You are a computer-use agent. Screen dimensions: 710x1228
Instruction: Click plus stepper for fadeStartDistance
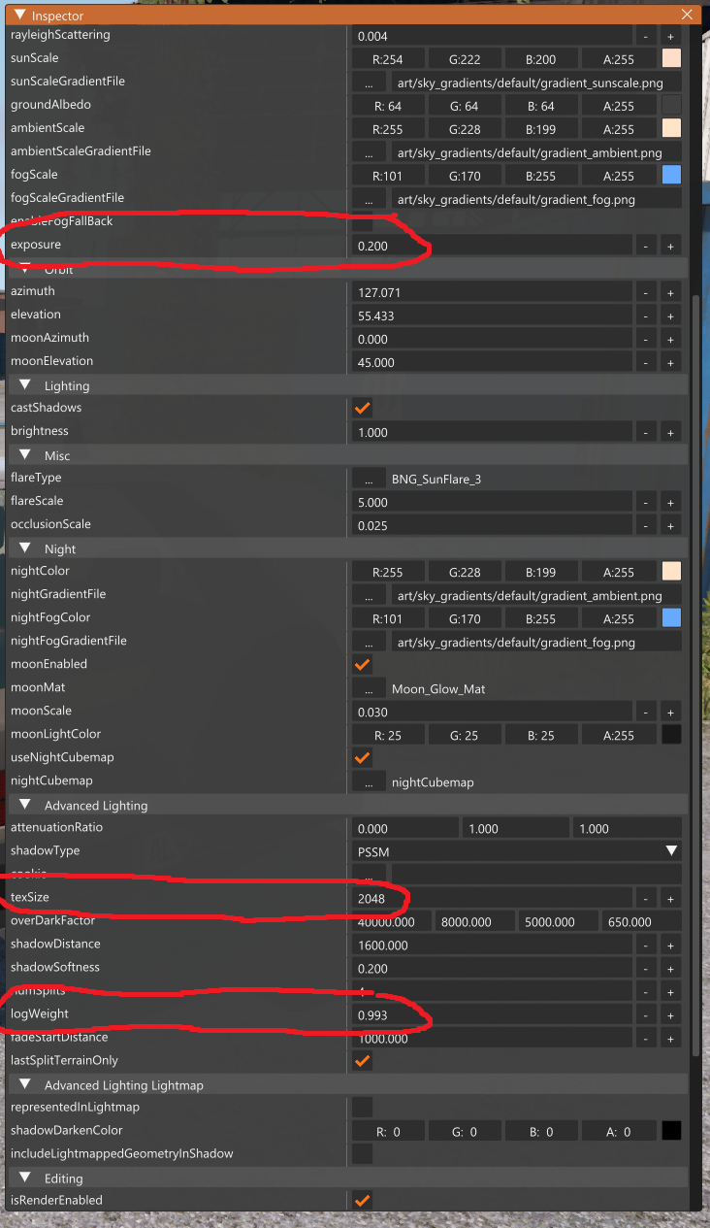670,1038
